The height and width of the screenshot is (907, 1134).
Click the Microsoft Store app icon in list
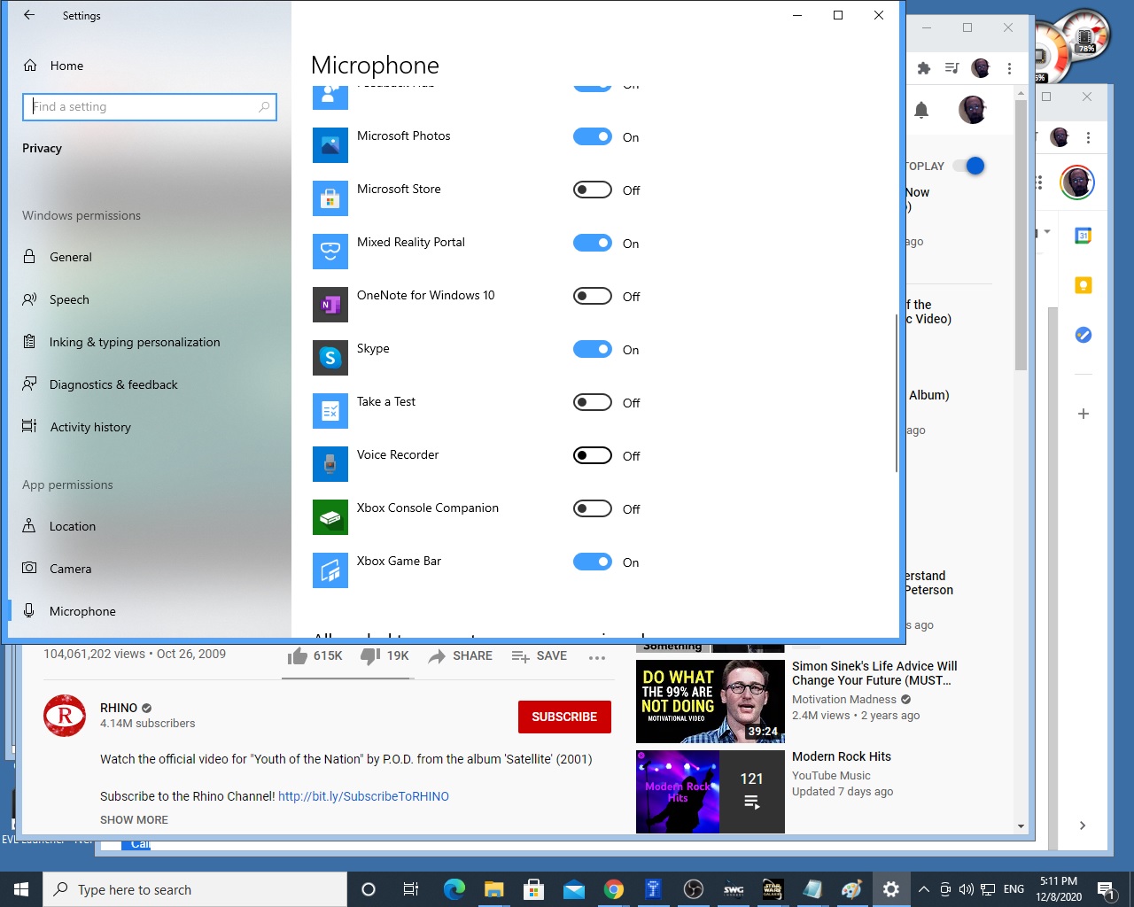330,198
